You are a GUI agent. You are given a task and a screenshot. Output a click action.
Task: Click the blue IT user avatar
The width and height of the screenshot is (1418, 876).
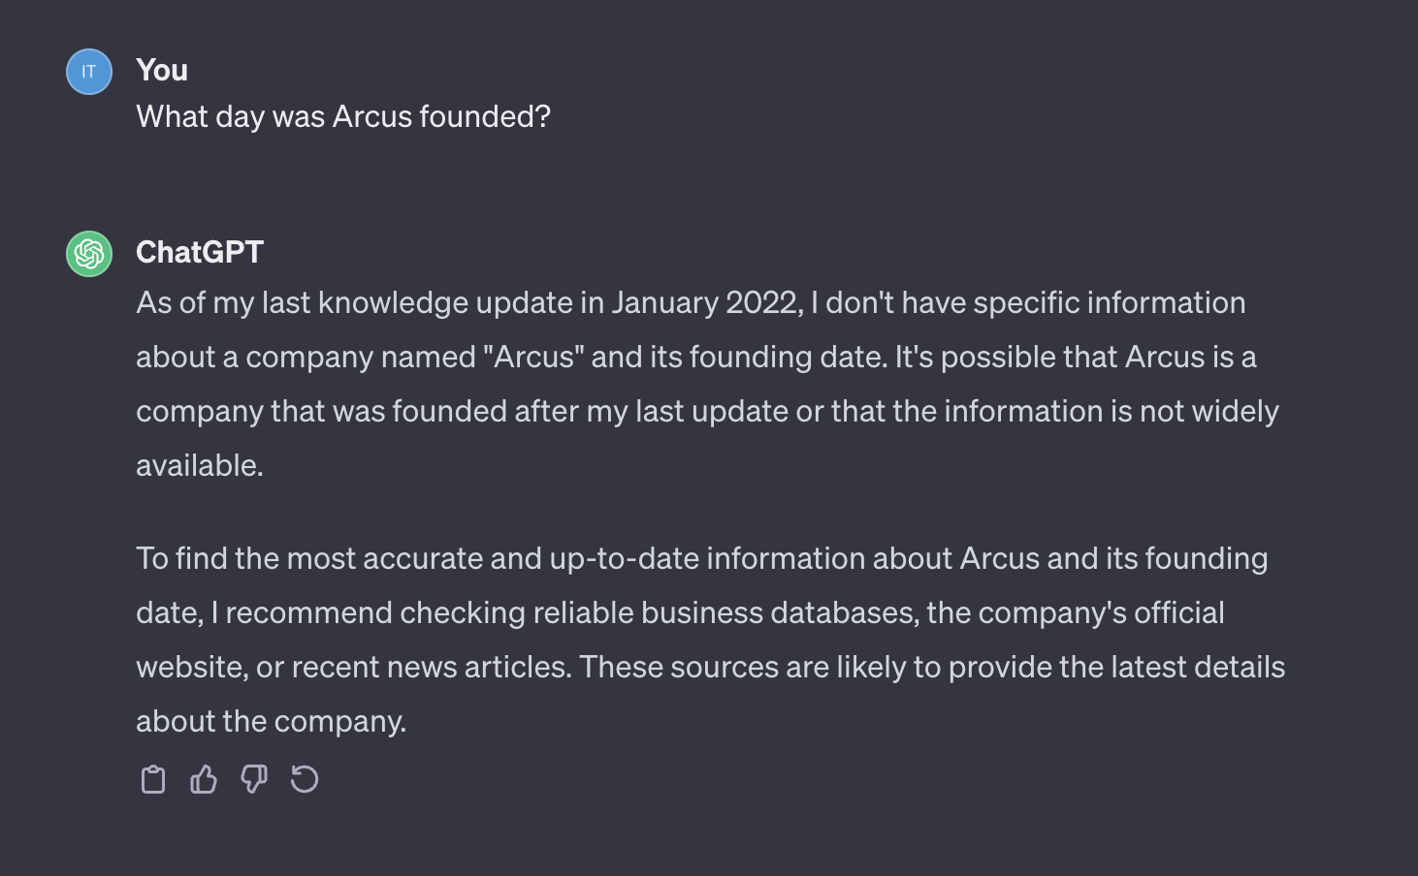pos(89,72)
